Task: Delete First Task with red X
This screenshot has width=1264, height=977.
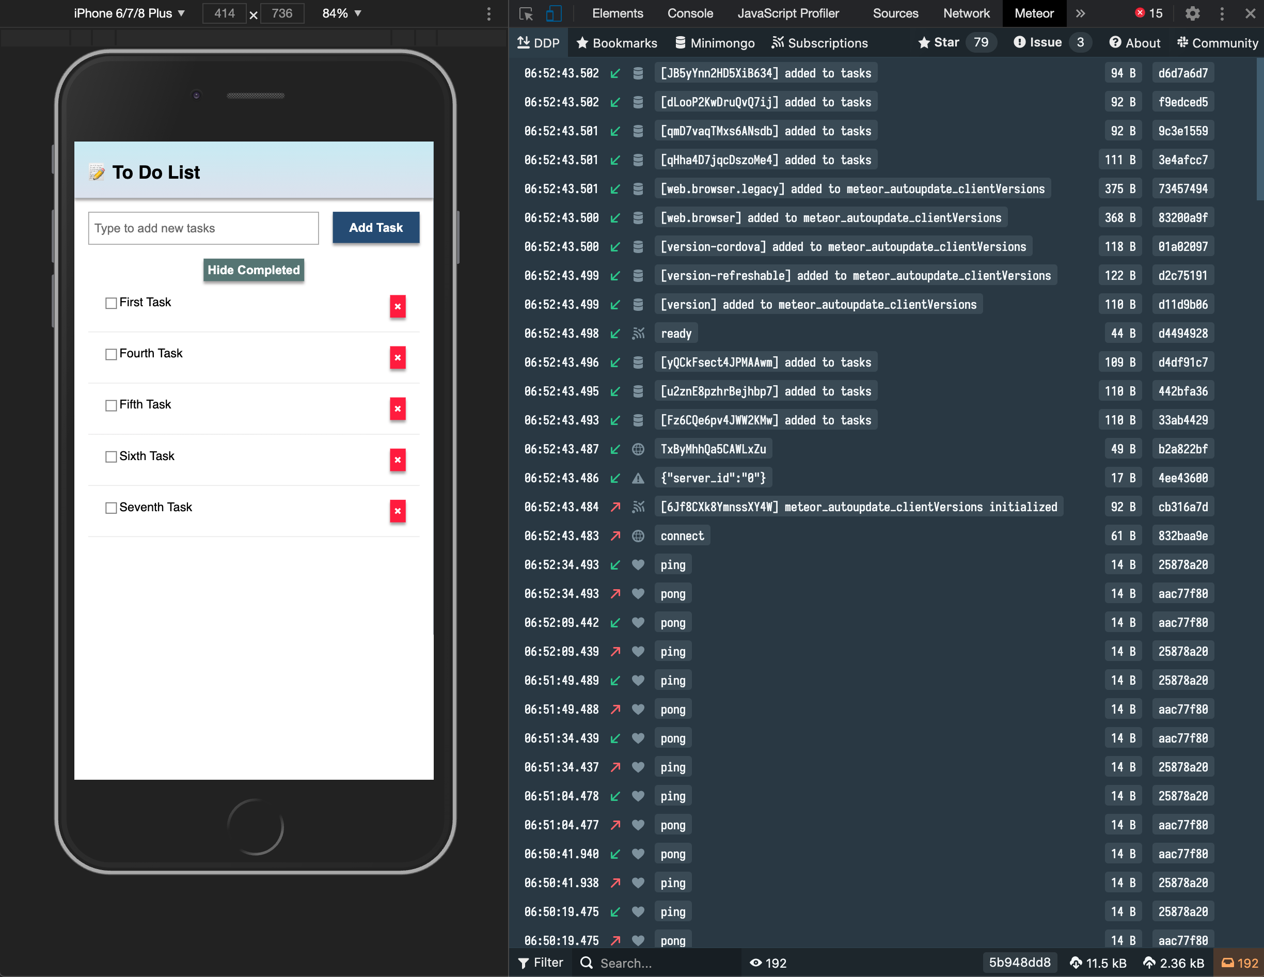Action: 398,307
